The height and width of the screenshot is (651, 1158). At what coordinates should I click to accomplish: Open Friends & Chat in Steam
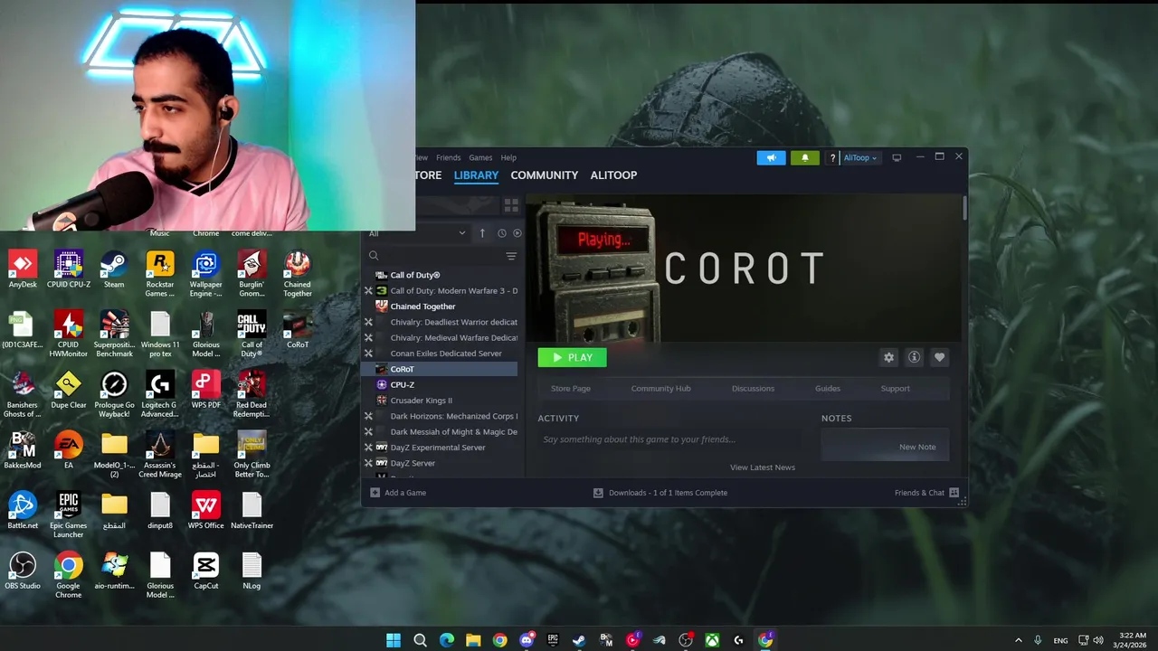pos(926,493)
